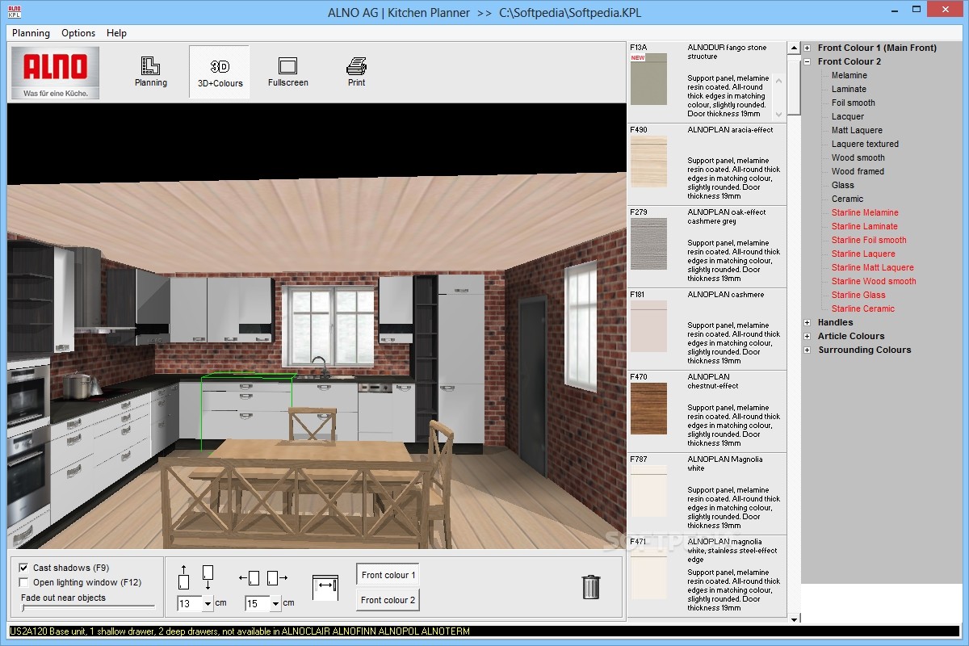Open the Help menu
The height and width of the screenshot is (646, 969).
coord(116,33)
